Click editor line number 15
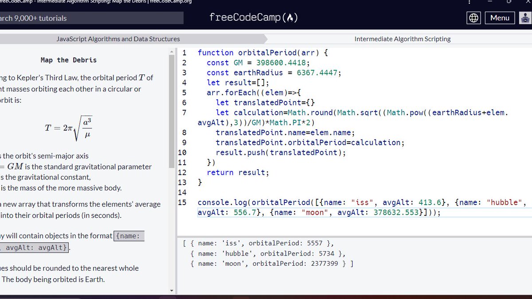532x299 pixels. tap(182, 202)
